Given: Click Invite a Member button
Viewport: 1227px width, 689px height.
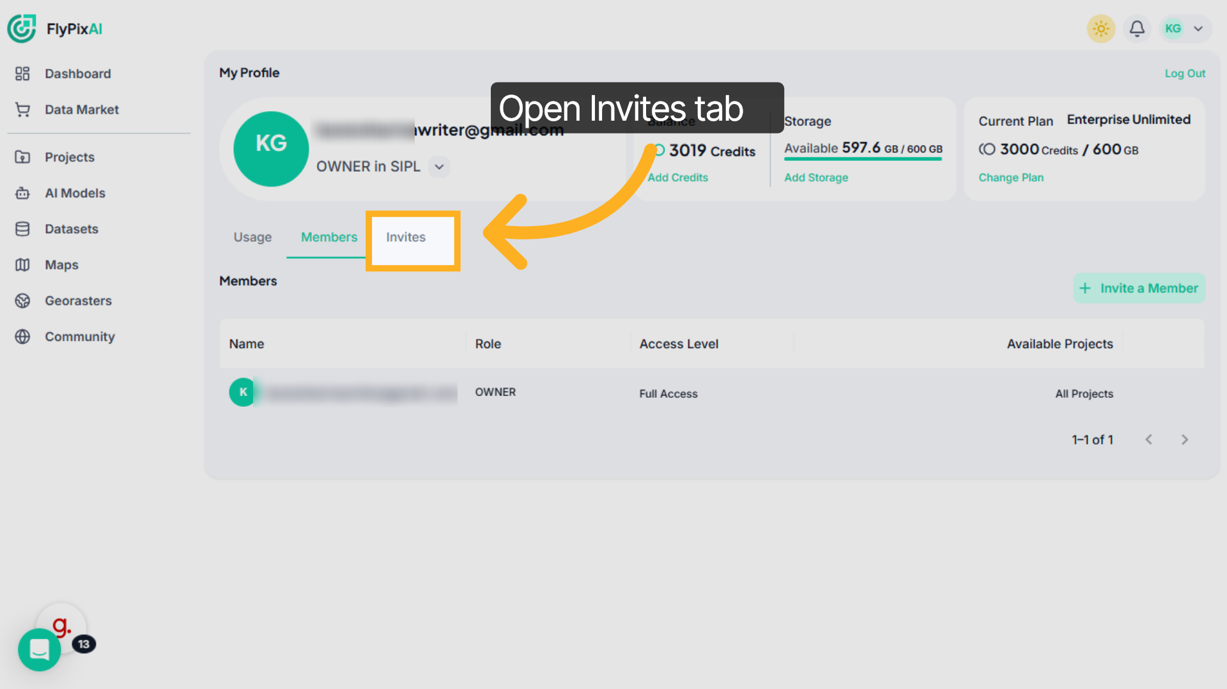Looking at the screenshot, I should point(1139,289).
